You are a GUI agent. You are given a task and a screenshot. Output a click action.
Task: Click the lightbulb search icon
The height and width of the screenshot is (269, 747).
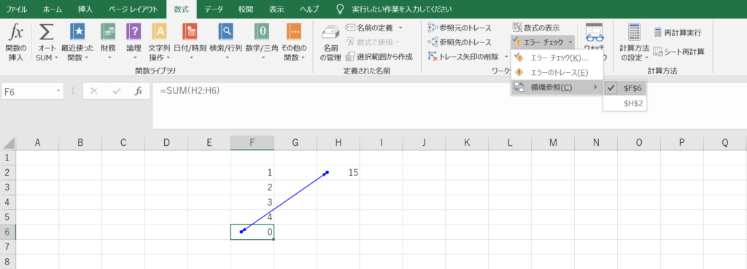click(x=340, y=9)
